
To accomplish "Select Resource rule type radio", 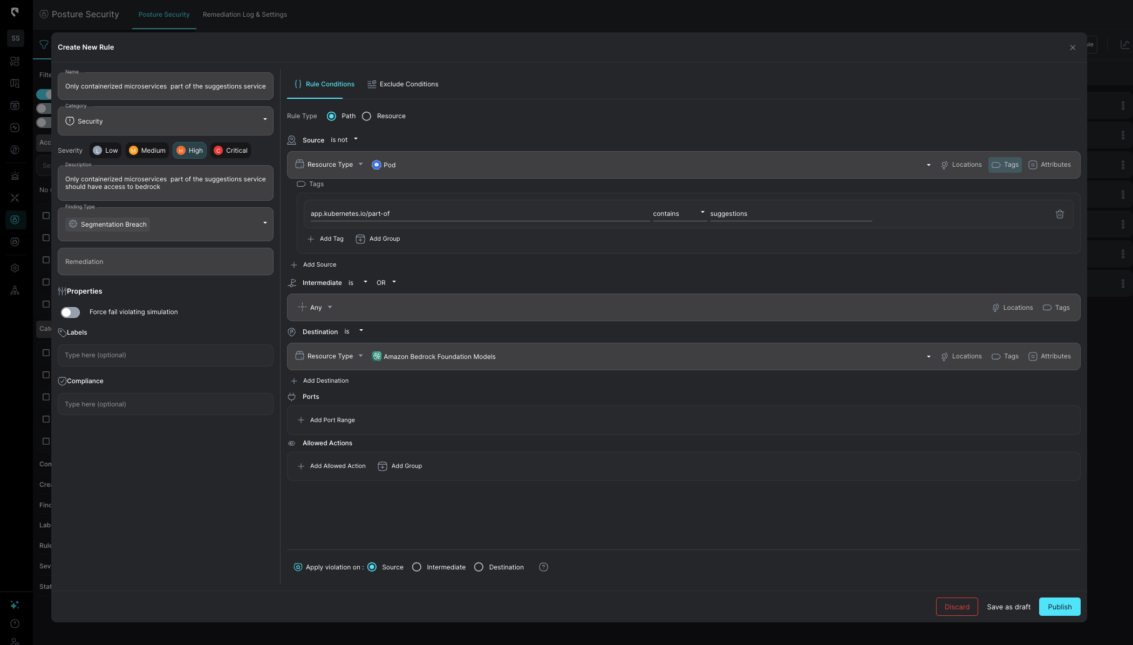I will click(367, 116).
